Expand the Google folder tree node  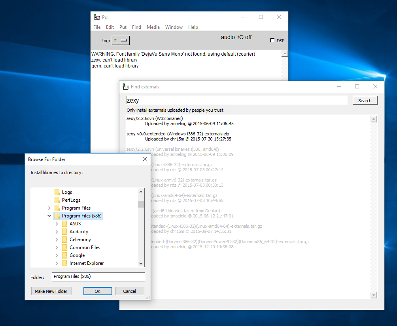pyautogui.click(x=57, y=255)
